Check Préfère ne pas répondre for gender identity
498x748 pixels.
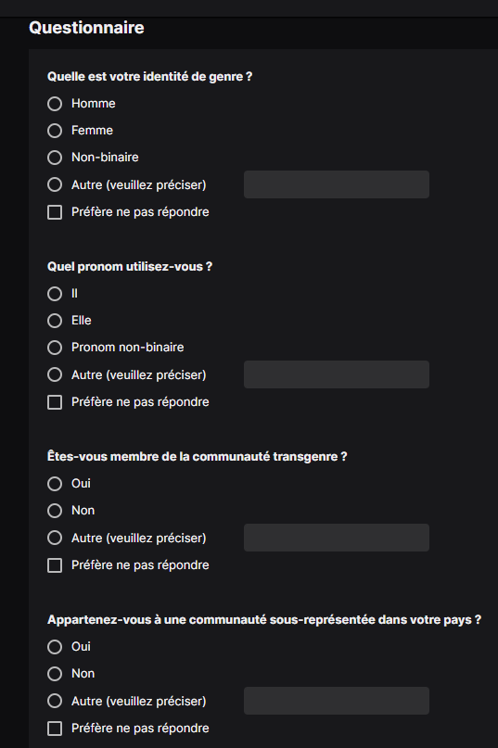pos(55,212)
